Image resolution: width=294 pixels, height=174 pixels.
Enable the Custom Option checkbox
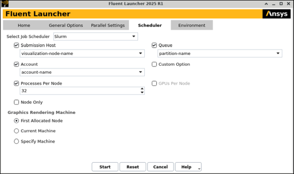(154, 64)
